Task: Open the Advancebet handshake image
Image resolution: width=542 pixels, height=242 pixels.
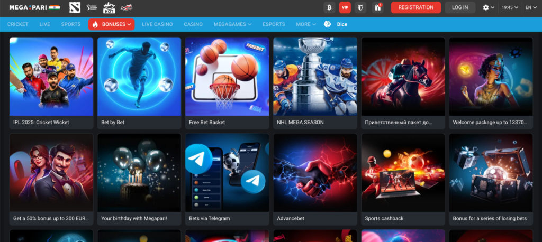Action: [315, 173]
